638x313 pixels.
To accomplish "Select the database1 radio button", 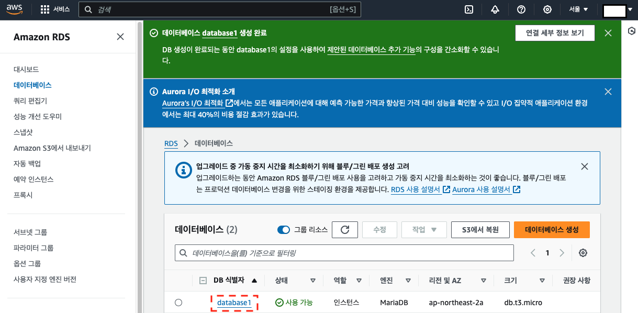I will click(178, 303).
